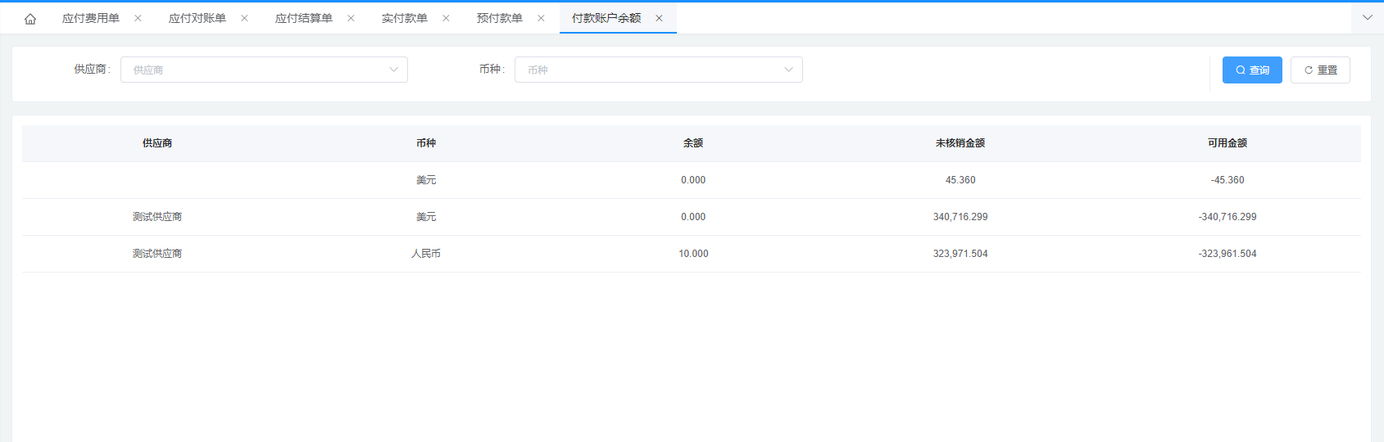Open the 币种 dropdown
Screen dimensions: 1384x442
click(658, 70)
